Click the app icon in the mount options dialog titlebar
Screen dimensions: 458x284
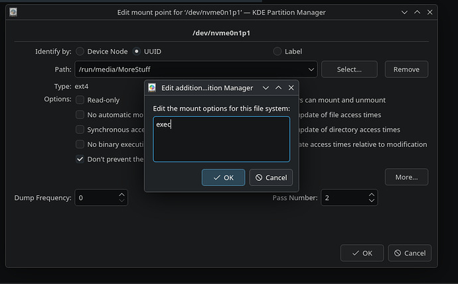pos(152,87)
